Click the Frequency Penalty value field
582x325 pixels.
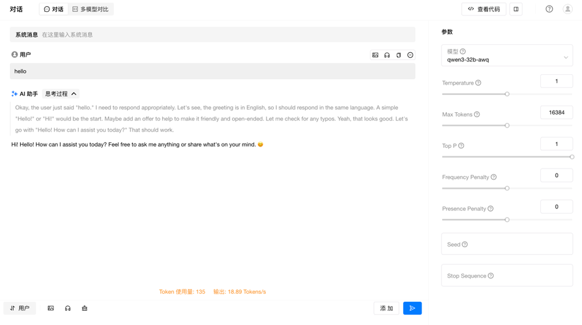556,175
